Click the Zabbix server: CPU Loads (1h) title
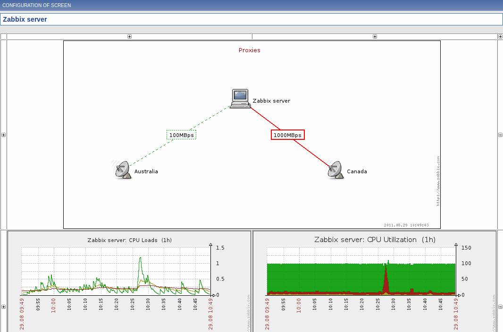 point(130,240)
